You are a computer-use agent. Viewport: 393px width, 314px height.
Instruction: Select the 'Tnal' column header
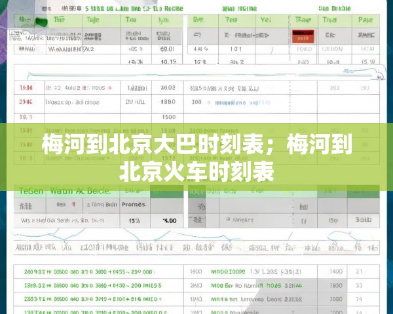pos(329,20)
